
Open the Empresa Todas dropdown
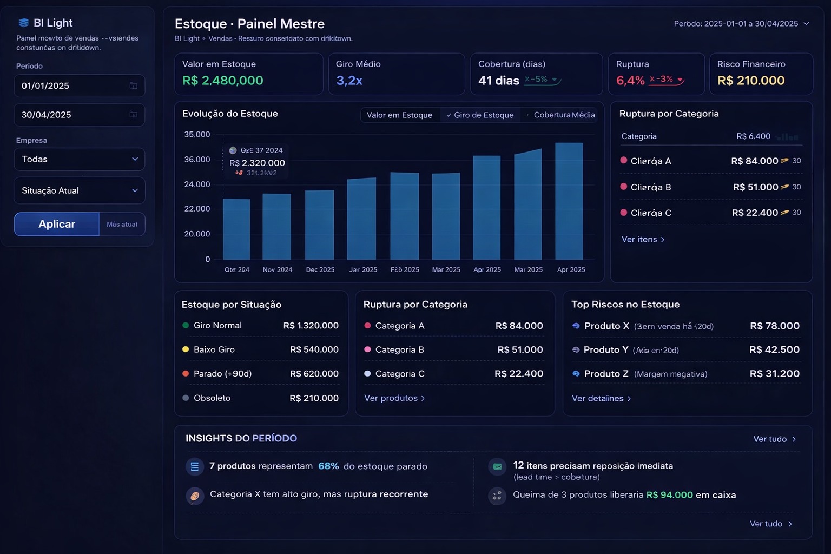coord(80,159)
